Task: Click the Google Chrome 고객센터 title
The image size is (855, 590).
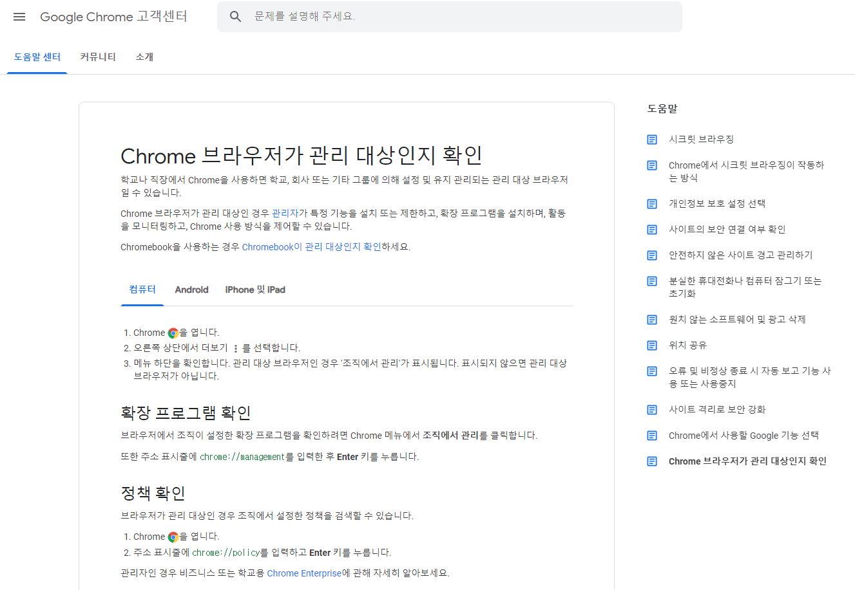Action: tap(113, 17)
